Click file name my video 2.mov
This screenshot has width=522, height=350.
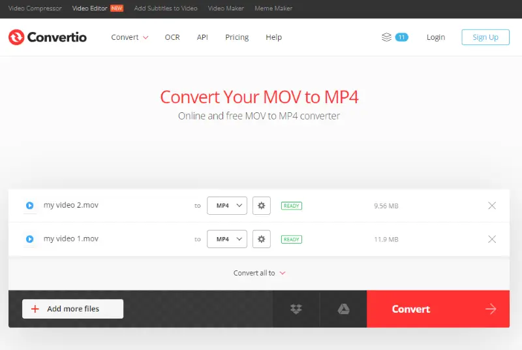tap(71, 205)
